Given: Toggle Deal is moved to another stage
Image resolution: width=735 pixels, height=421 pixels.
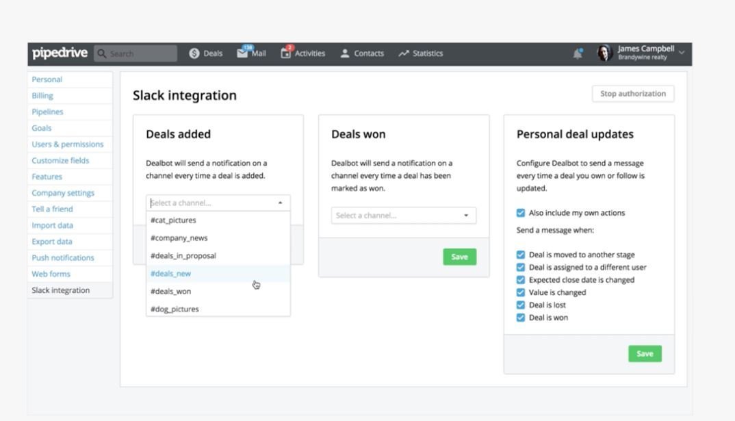Looking at the screenshot, I should 520,255.
